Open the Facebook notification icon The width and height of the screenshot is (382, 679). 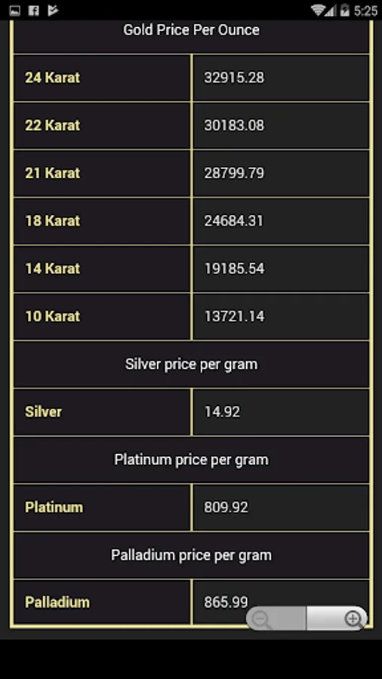coord(34,11)
